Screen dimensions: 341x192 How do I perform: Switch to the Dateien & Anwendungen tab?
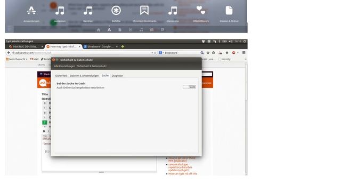(84, 76)
